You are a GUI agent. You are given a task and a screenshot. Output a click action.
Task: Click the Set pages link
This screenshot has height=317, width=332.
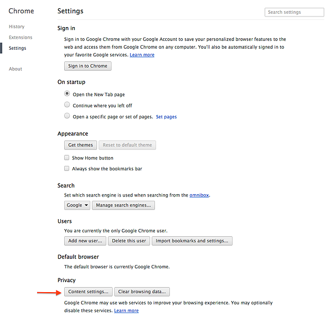(x=166, y=117)
